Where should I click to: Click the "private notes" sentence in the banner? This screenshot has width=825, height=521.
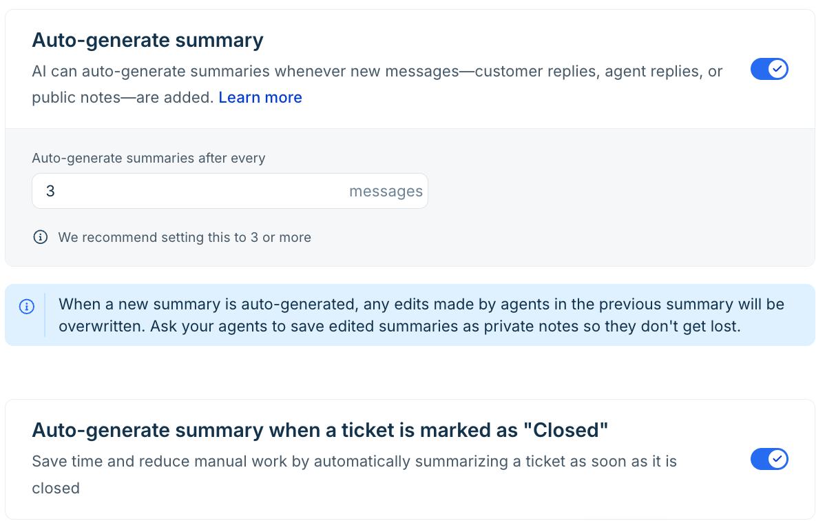point(445,327)
